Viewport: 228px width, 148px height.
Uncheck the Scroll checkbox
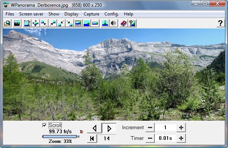coord(44,125)
